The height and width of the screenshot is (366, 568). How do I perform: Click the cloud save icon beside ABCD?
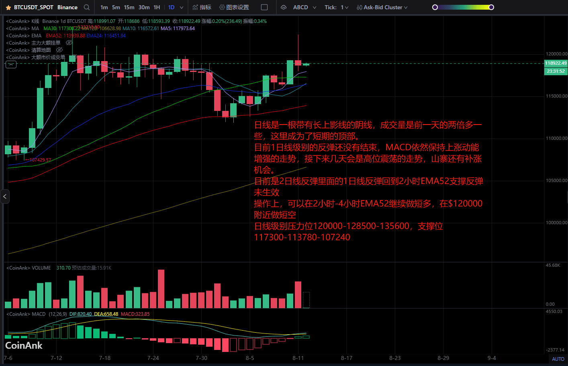(x=284, y=7)
